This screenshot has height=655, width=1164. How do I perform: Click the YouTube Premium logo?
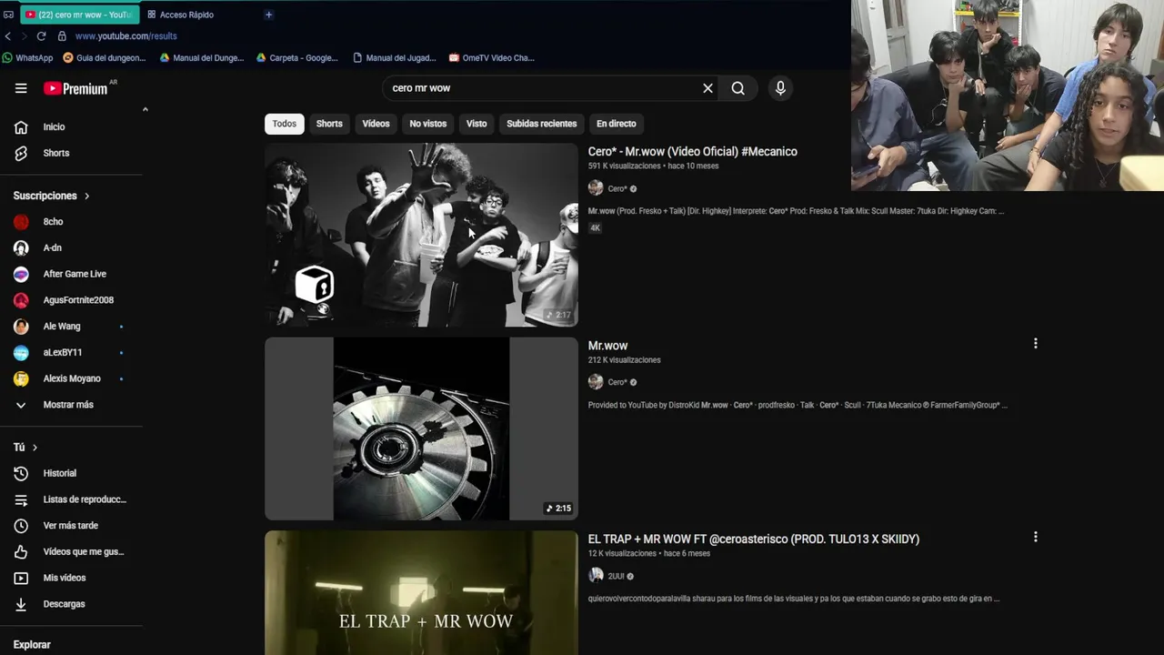click(x=76, y=88)
